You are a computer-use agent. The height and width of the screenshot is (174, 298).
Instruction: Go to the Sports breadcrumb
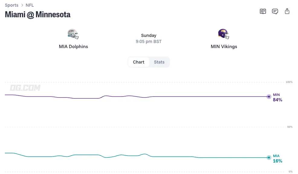tap(11, 5)
